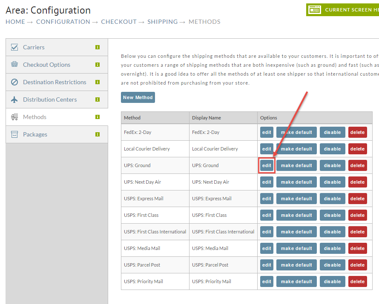379x304 pixels.
Task: Go to HOME breadcrumb link
Action: click(15, 22)
